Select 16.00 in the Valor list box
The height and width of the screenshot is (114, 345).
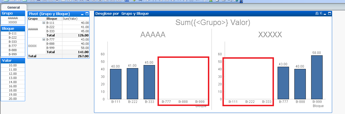(13, 86)
